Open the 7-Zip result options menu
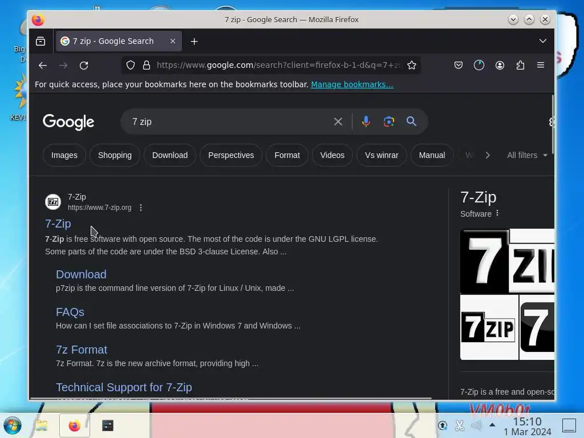Screen dimensions: 584x438 point(141,208)
